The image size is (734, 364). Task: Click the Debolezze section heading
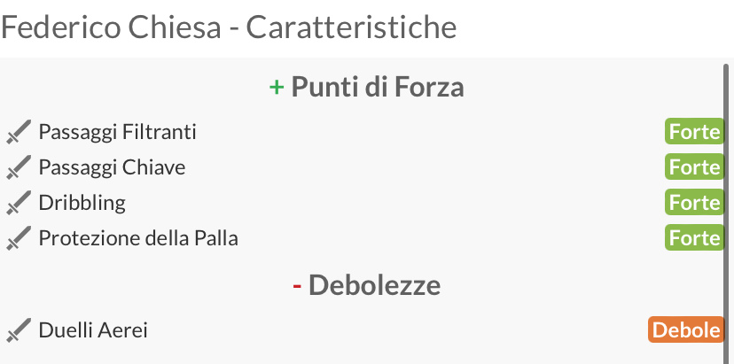[x=374, y=285]
